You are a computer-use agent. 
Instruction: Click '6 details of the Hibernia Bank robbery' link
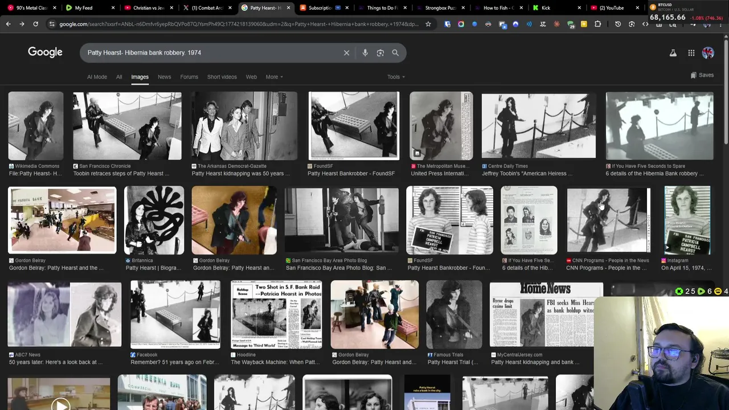654,174
